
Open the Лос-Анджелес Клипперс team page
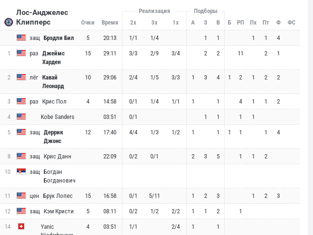pos(42,17)
